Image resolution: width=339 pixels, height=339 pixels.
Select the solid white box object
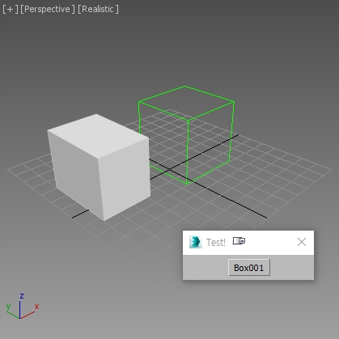tap(100, 167)
